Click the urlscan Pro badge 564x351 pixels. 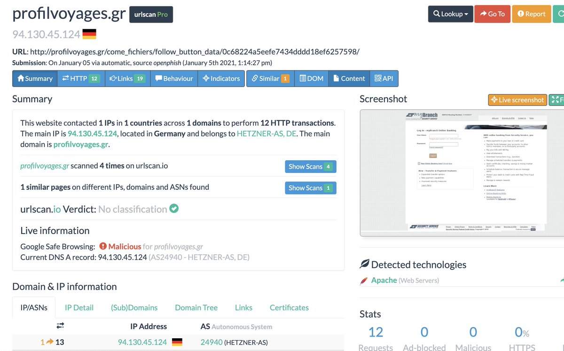tap(151, 14)
